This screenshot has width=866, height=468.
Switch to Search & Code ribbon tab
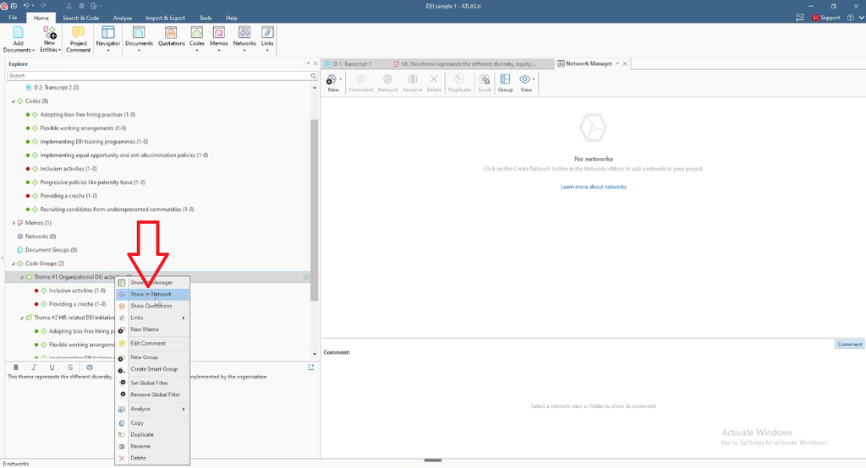[x=80, y=18]
